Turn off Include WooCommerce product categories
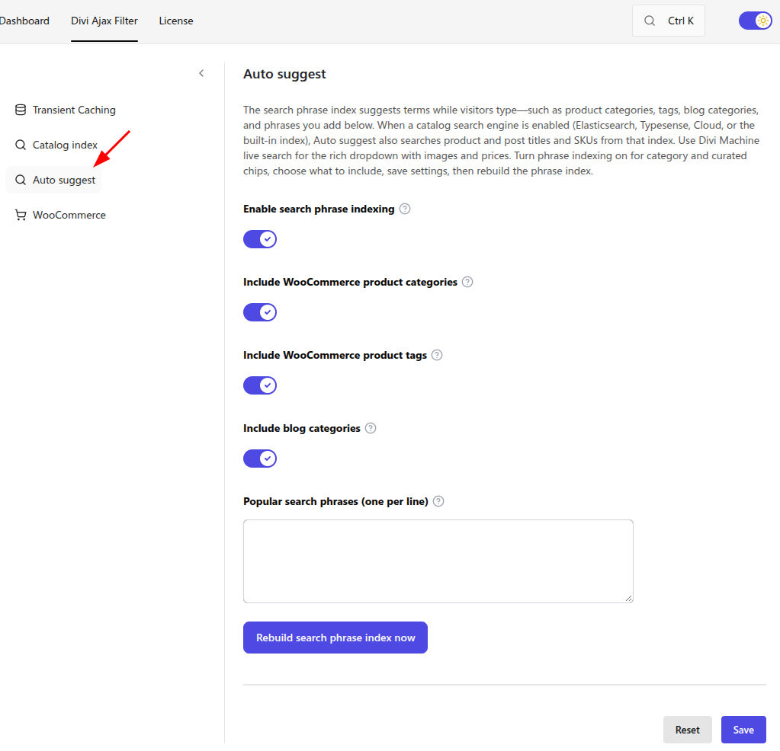Image resolution: width=780 pixels, height=751 pixels. coord(260,312)
